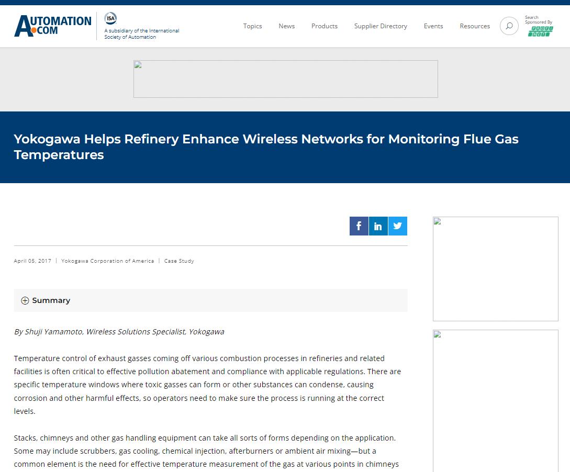Viewport: 570px width, 472px height.
Task: Share article on Twitter
Action: [398, 226]
